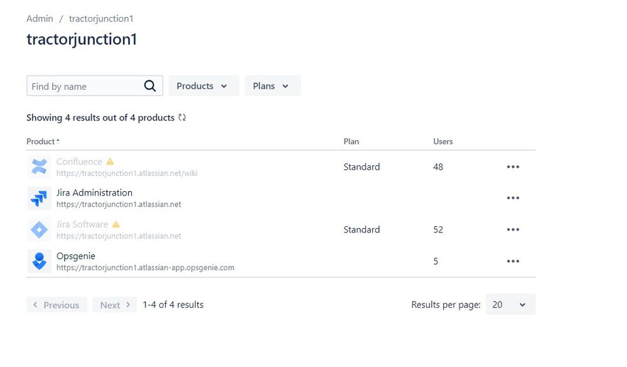Go to the Admin breadcrumb
The height and width of the screenshot is (367, 627).
[40, 18]
